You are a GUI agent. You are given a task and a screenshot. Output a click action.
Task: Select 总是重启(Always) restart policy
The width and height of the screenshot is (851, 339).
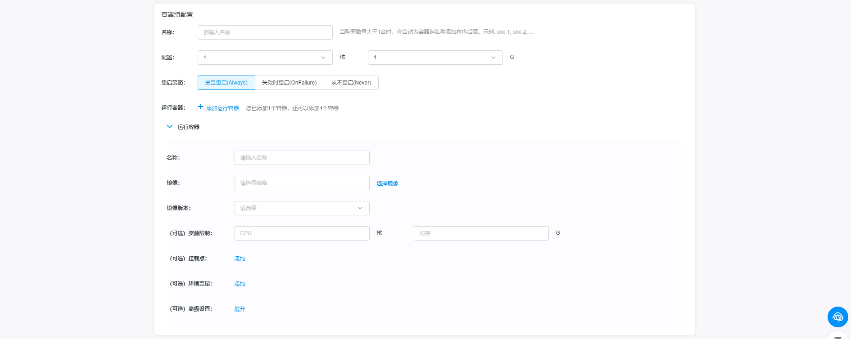tap(226, 83)
